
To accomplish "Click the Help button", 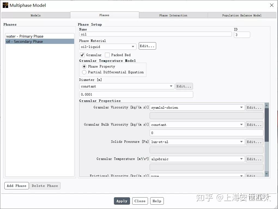I will (x=157, y=201).
